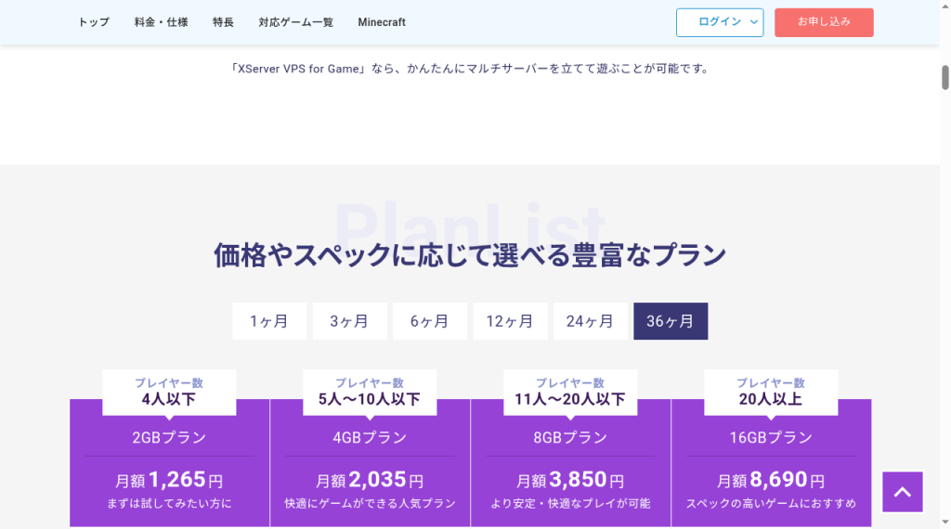Click the 価格やスペックに応じて選べる豊富なプラン heading
Viewport: 951px width, 529px height.
pos(470,255)
